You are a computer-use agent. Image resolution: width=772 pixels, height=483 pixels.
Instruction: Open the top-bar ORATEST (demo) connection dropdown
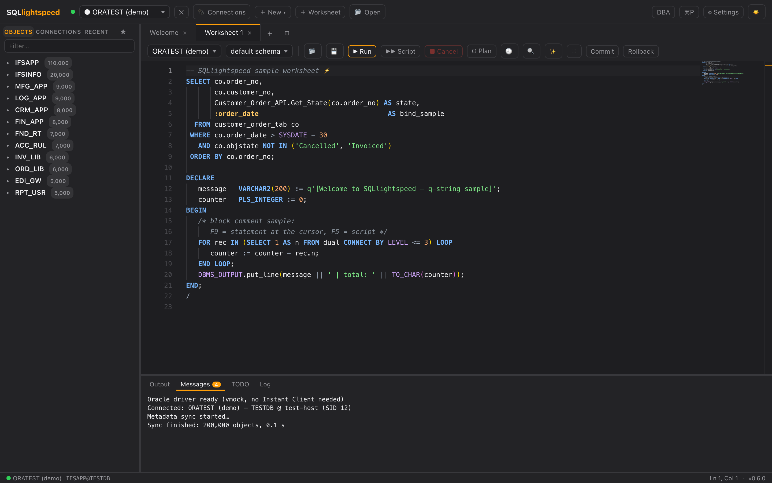click(124, 12)
